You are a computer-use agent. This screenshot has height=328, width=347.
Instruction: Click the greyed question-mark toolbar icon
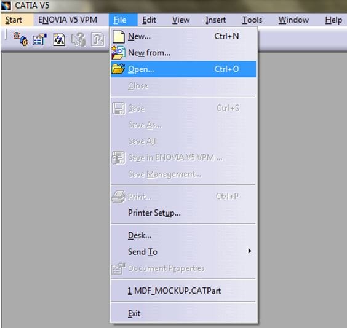78,39
